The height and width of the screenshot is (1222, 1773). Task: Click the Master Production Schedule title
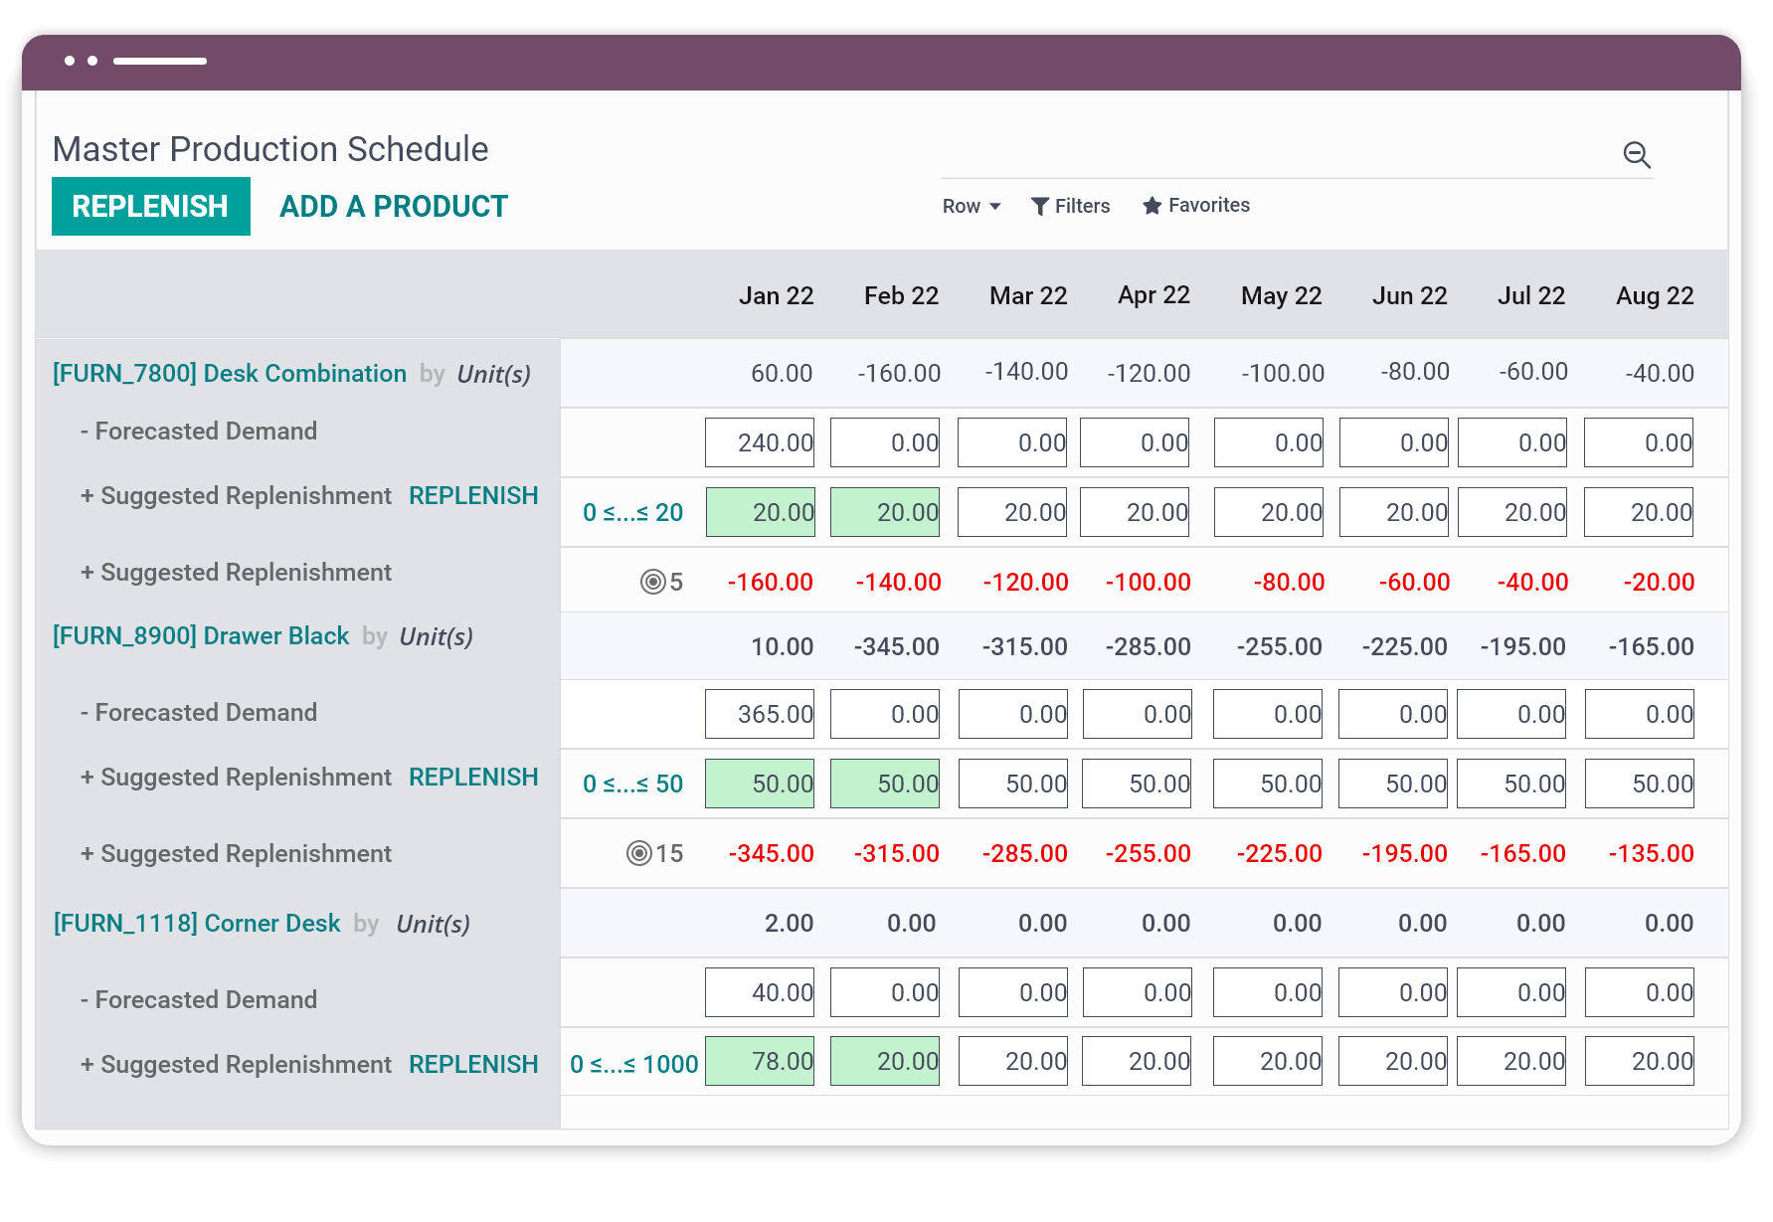point(270,149)
